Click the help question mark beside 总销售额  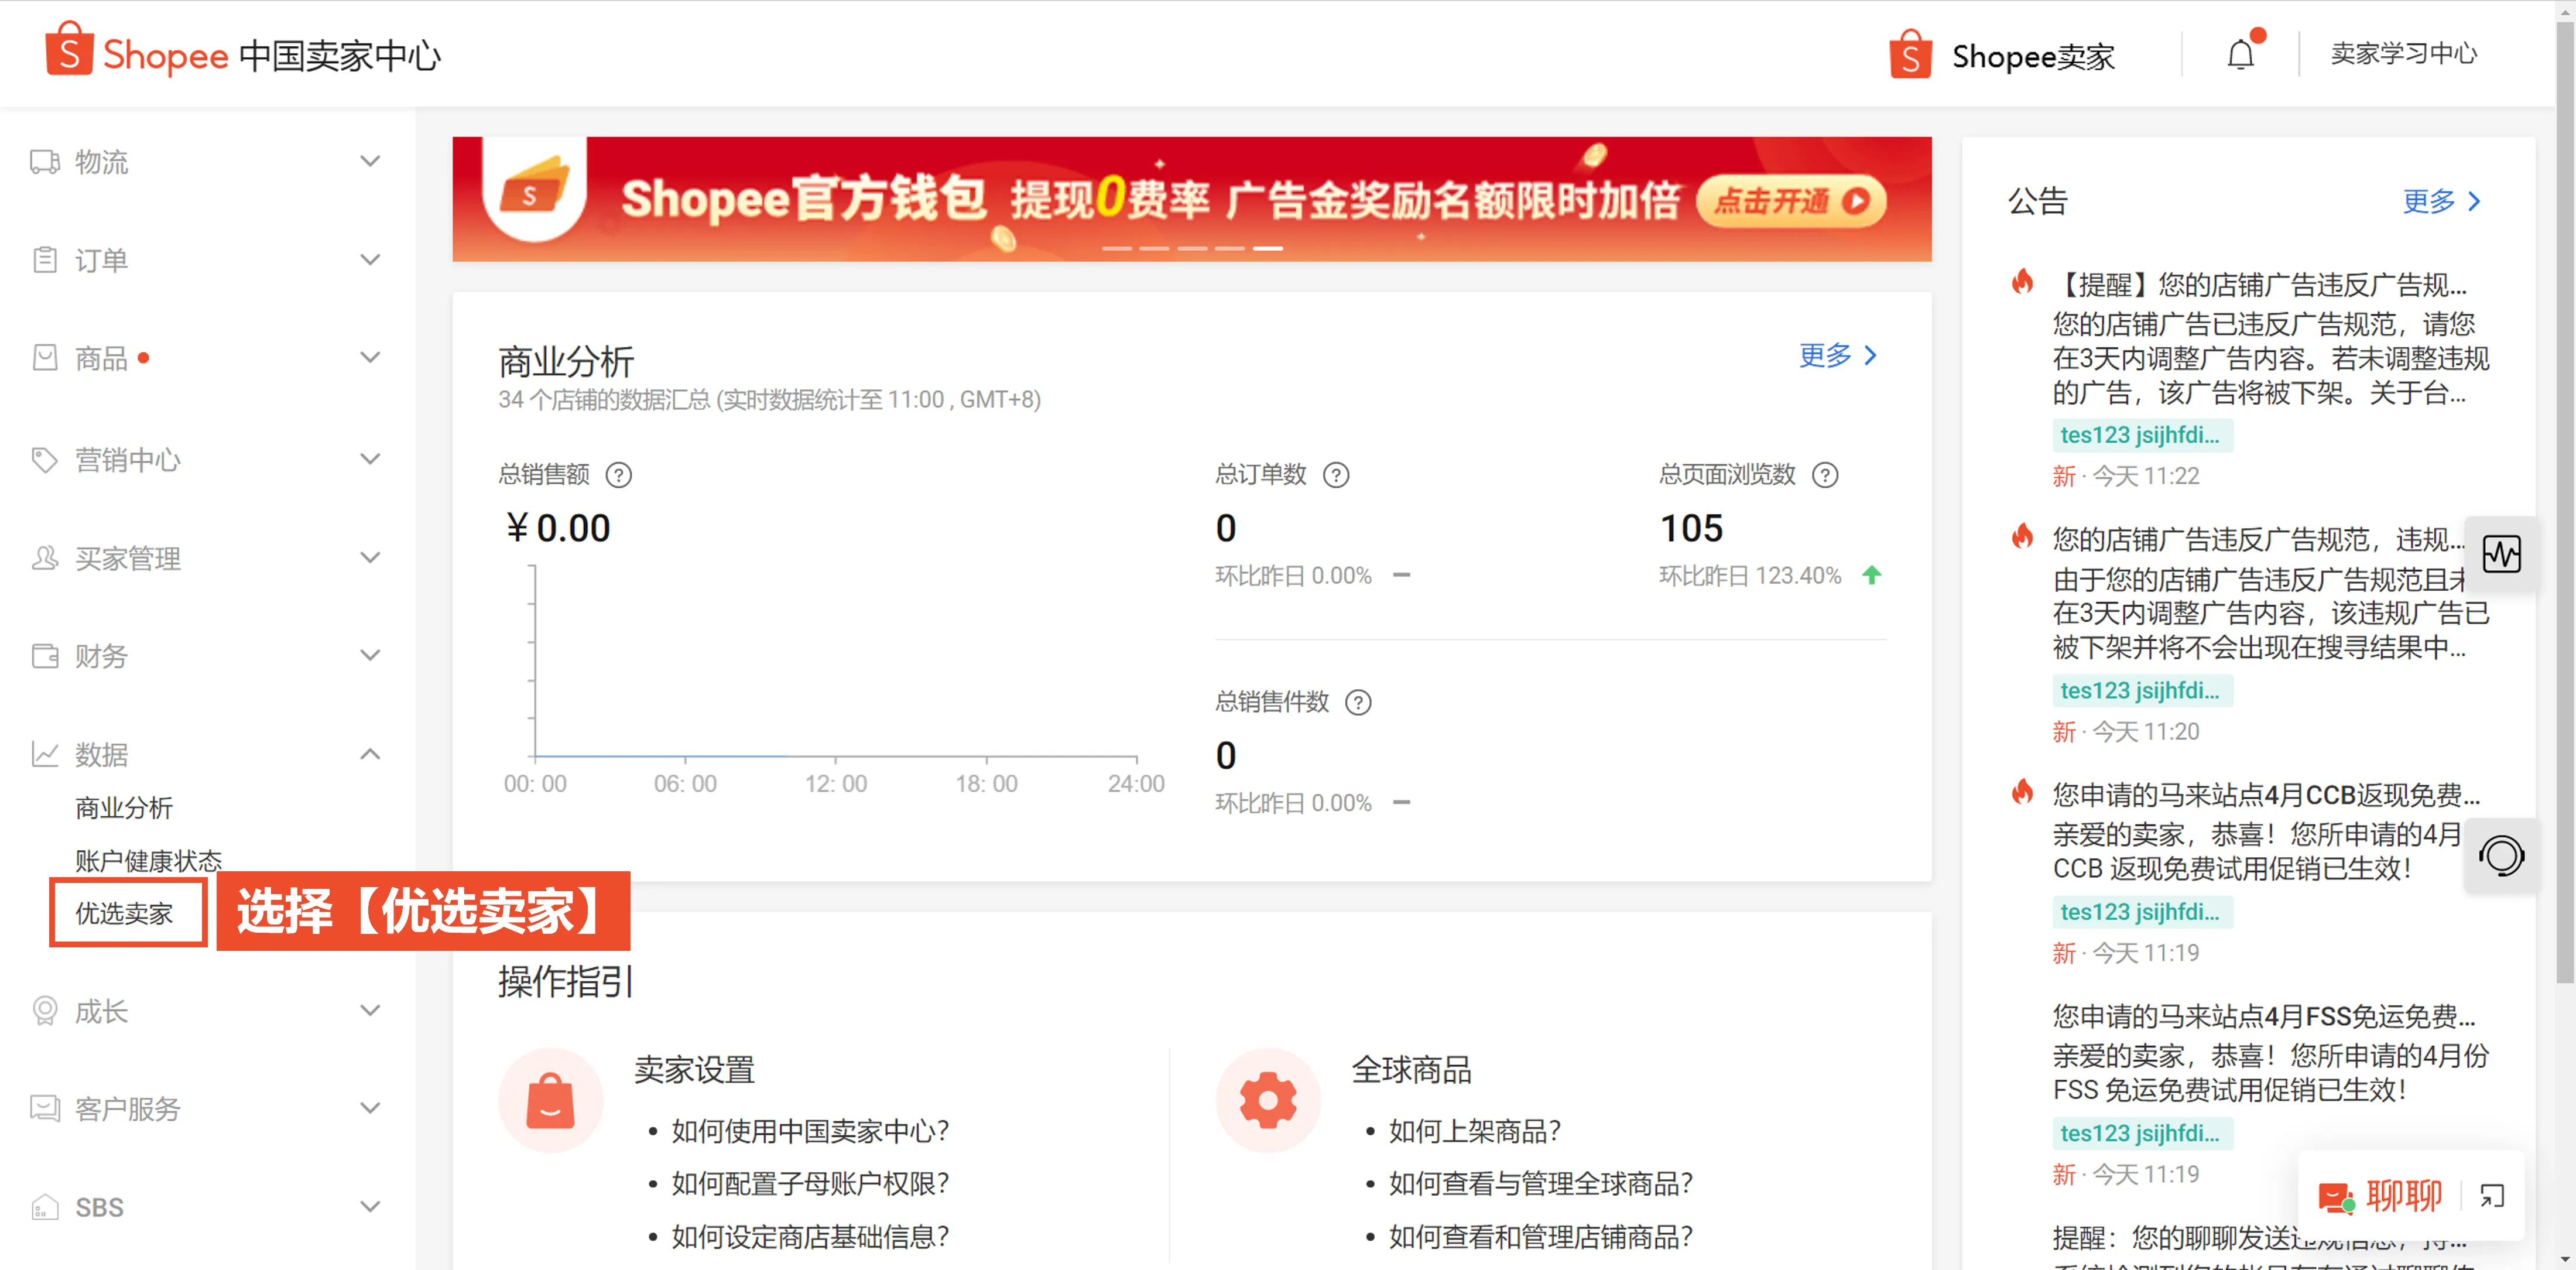(620, 475)
